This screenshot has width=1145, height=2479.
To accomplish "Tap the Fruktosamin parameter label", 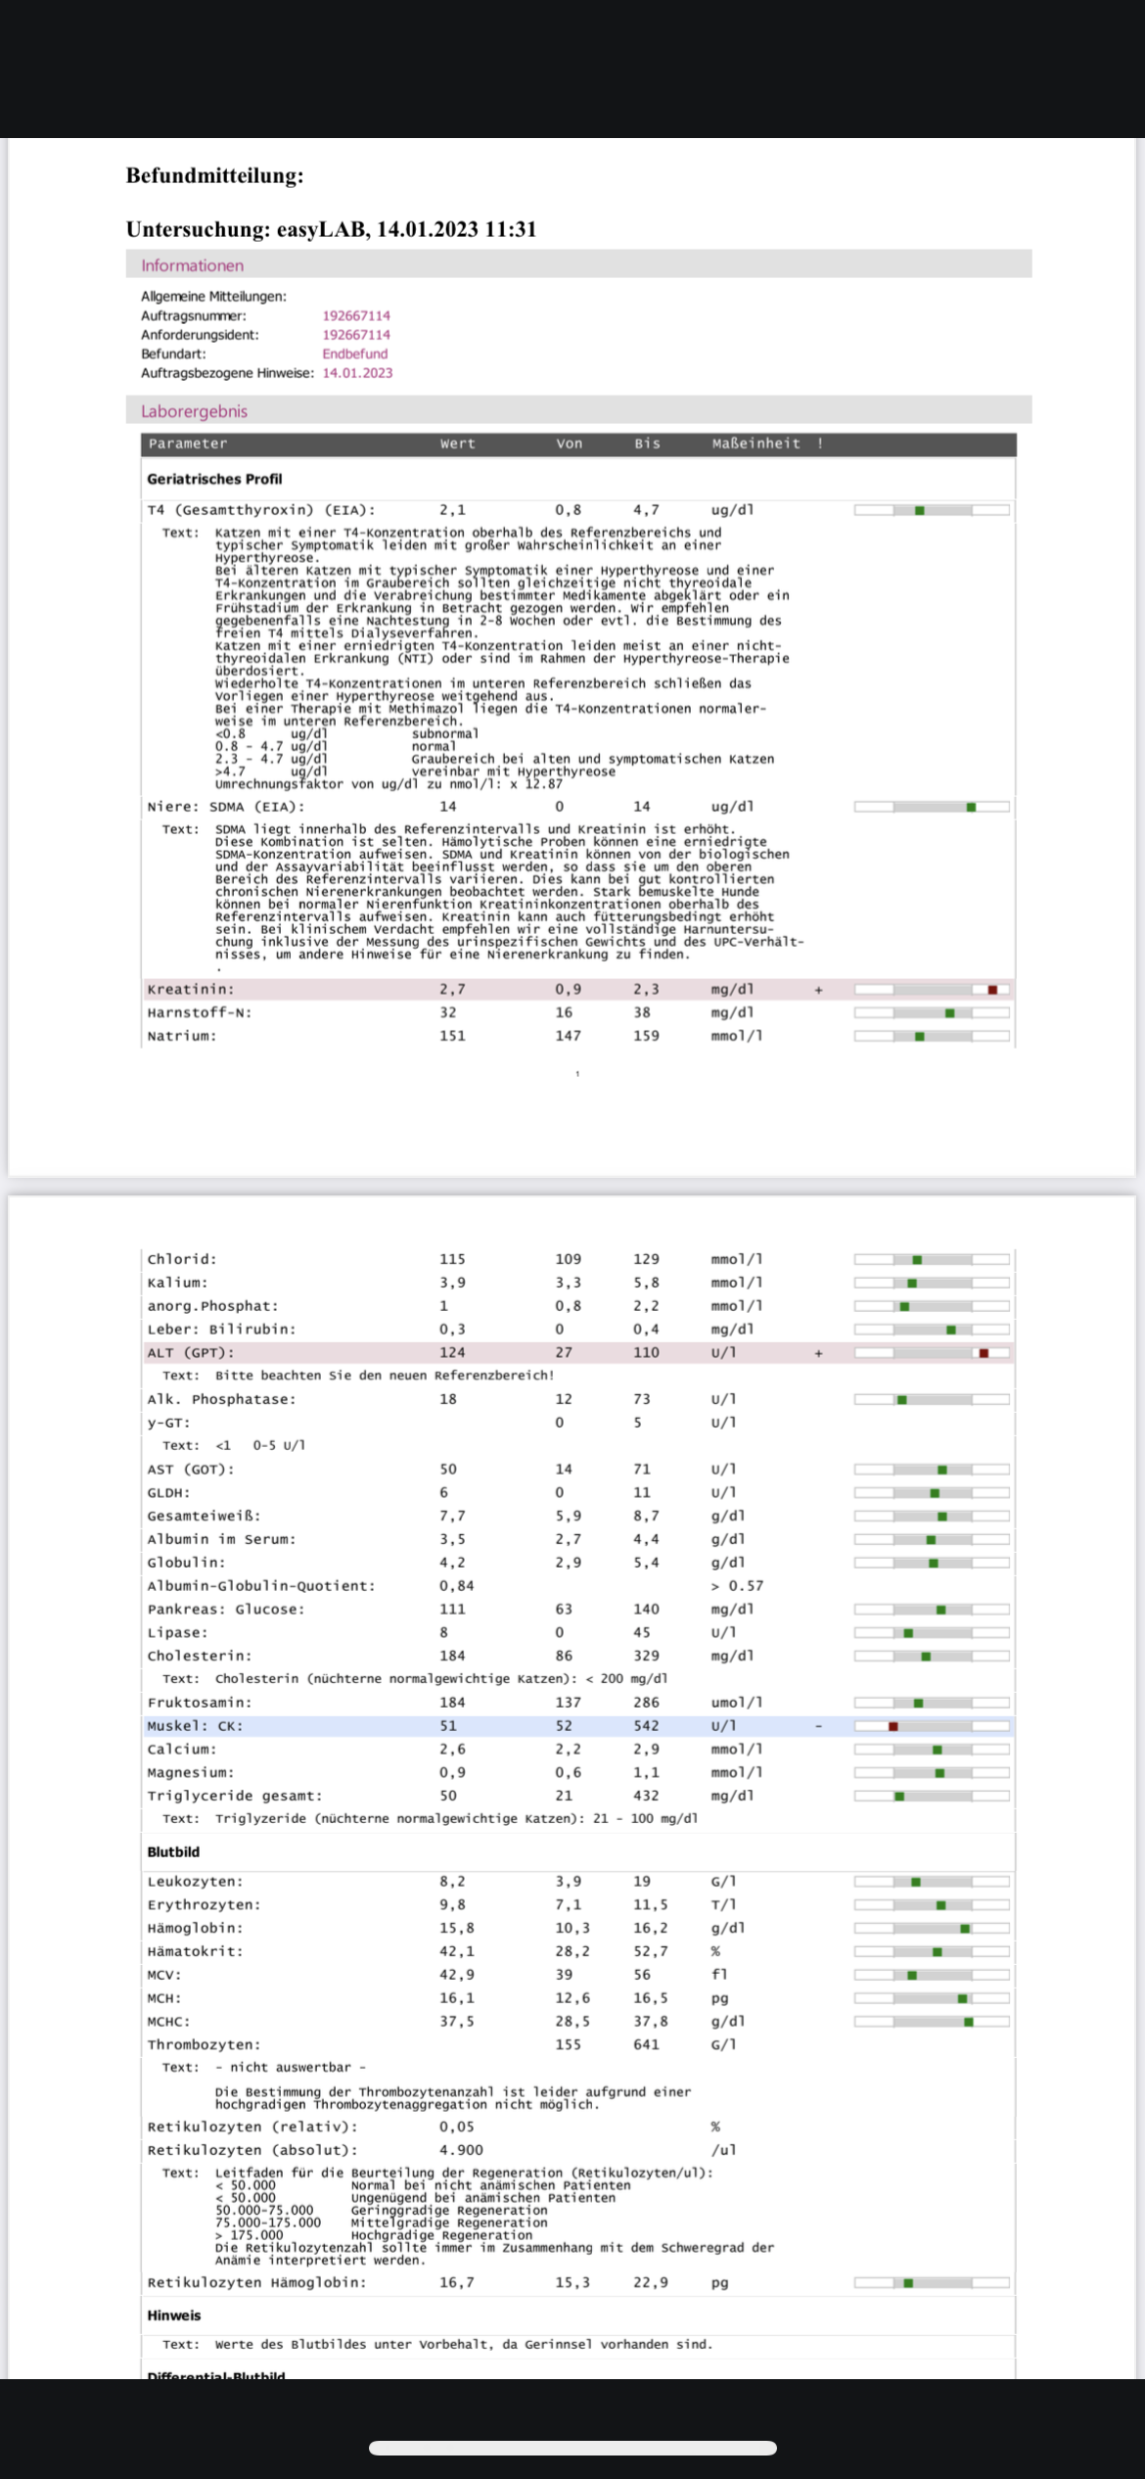I will pos(200,1703).
